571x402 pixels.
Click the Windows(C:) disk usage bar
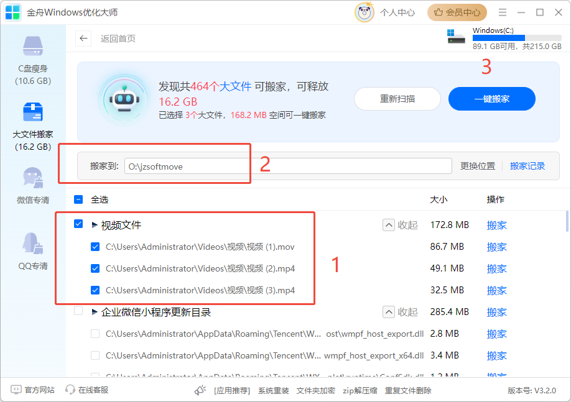(x=517, y=38)
